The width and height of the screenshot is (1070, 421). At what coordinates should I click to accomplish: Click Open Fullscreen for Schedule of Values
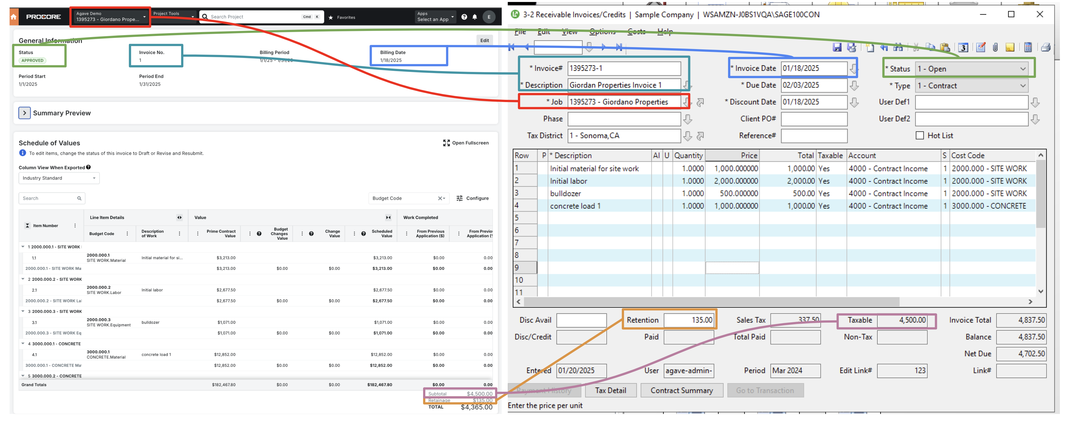point(466,143)
